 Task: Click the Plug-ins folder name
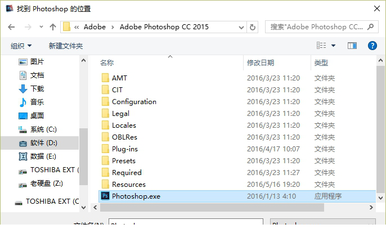125,149
